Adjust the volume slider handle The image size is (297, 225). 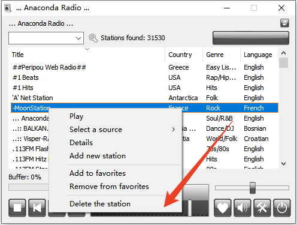tap(253, 188)
